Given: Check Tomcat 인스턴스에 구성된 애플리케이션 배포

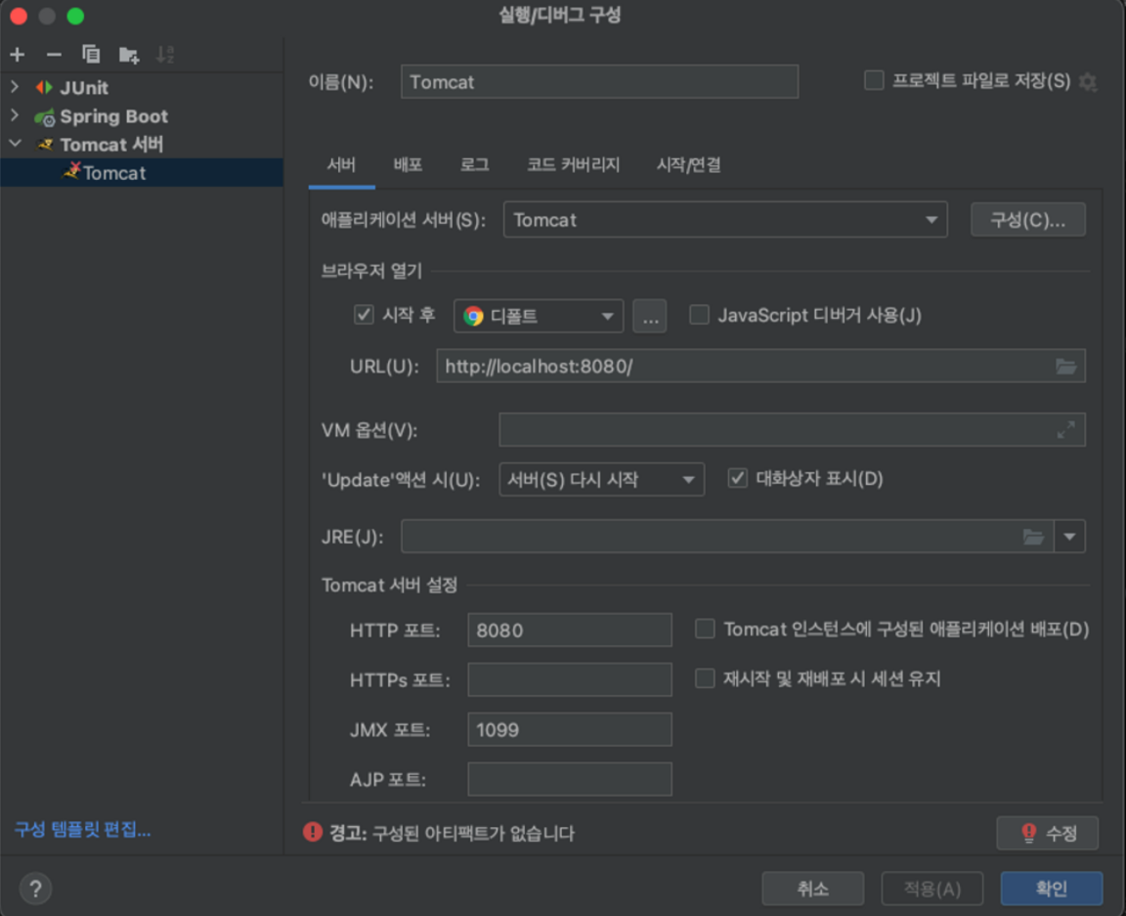Looking at the screenshot, I should [x=705, y=630].
